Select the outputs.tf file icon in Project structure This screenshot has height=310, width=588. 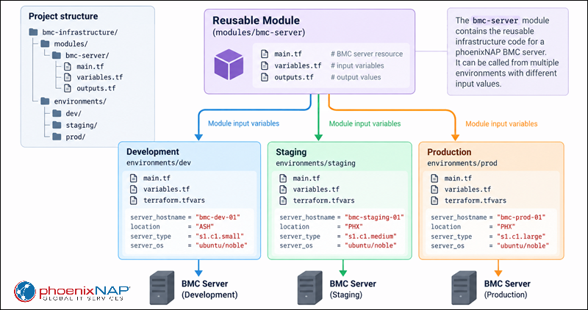point(68,88)
